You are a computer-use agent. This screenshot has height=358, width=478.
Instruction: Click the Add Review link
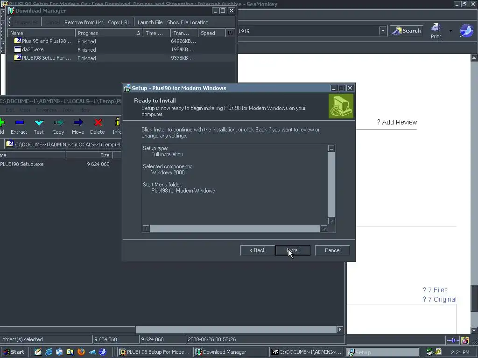[397, 122]
